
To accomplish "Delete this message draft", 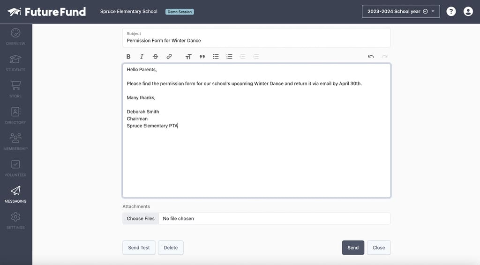I will 171,248.
